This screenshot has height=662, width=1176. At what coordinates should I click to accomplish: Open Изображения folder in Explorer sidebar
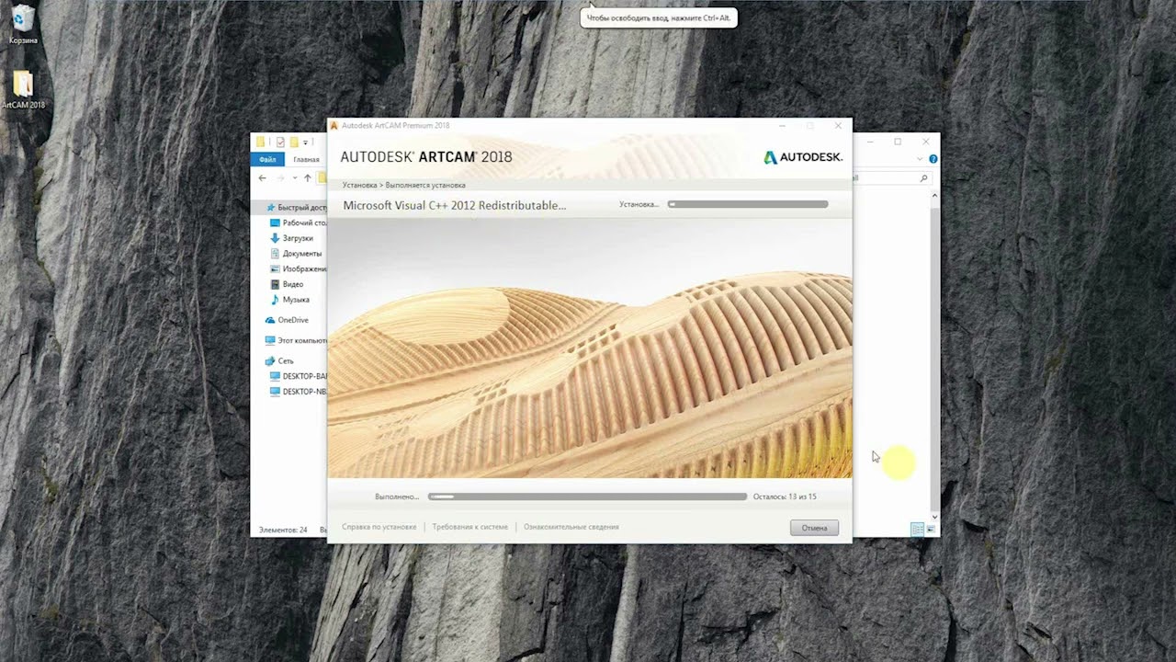pyautogui.click(x=299, y=268)
